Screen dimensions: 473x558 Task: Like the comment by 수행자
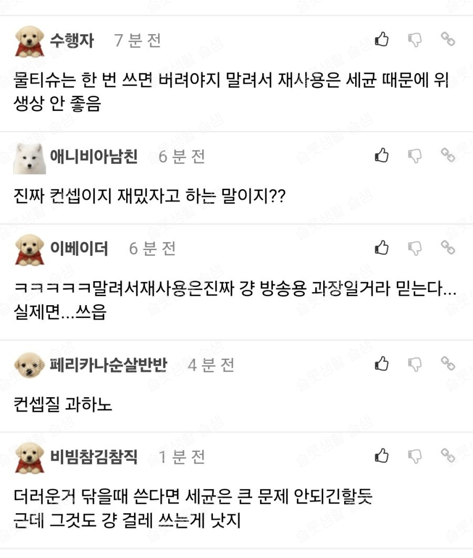tap(382, 39)
